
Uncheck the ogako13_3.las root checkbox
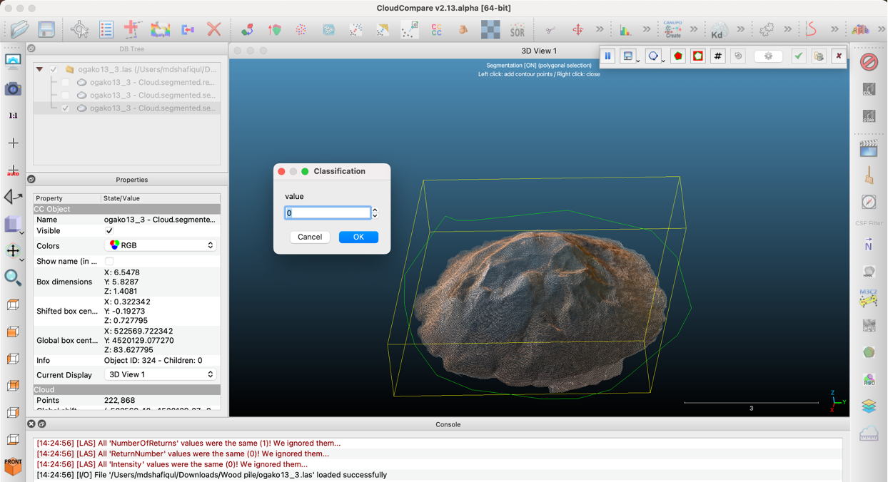coord(54,70)
